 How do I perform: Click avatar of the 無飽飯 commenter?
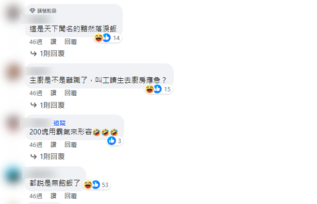point(13,175)
